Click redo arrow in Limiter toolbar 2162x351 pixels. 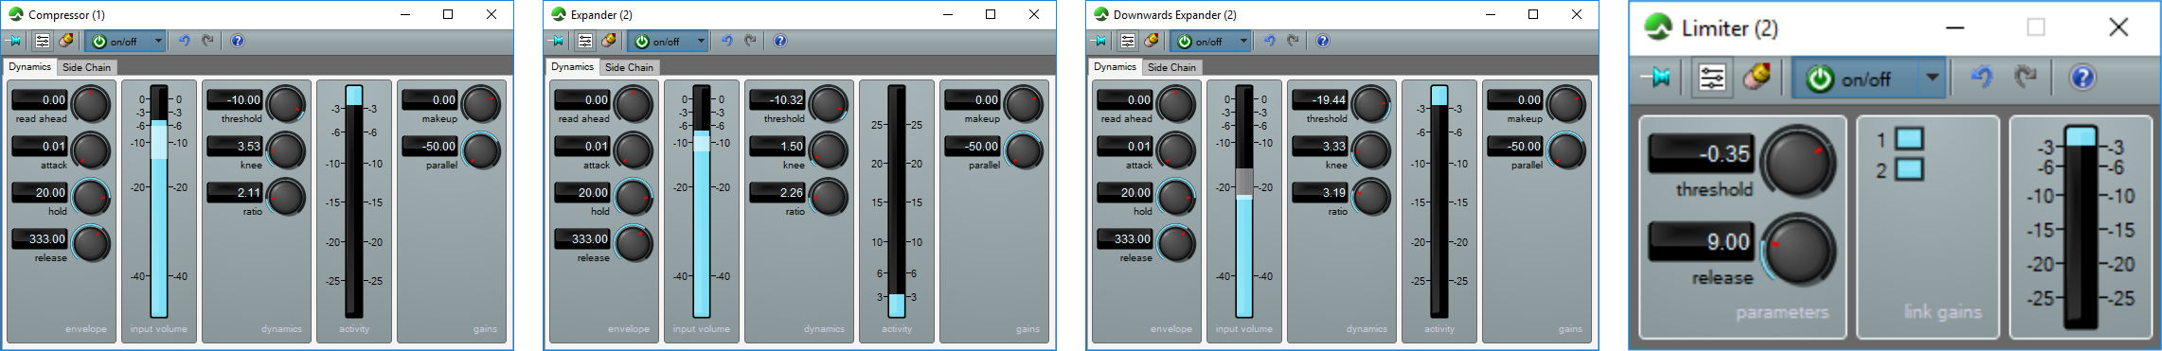(2026, 77)
